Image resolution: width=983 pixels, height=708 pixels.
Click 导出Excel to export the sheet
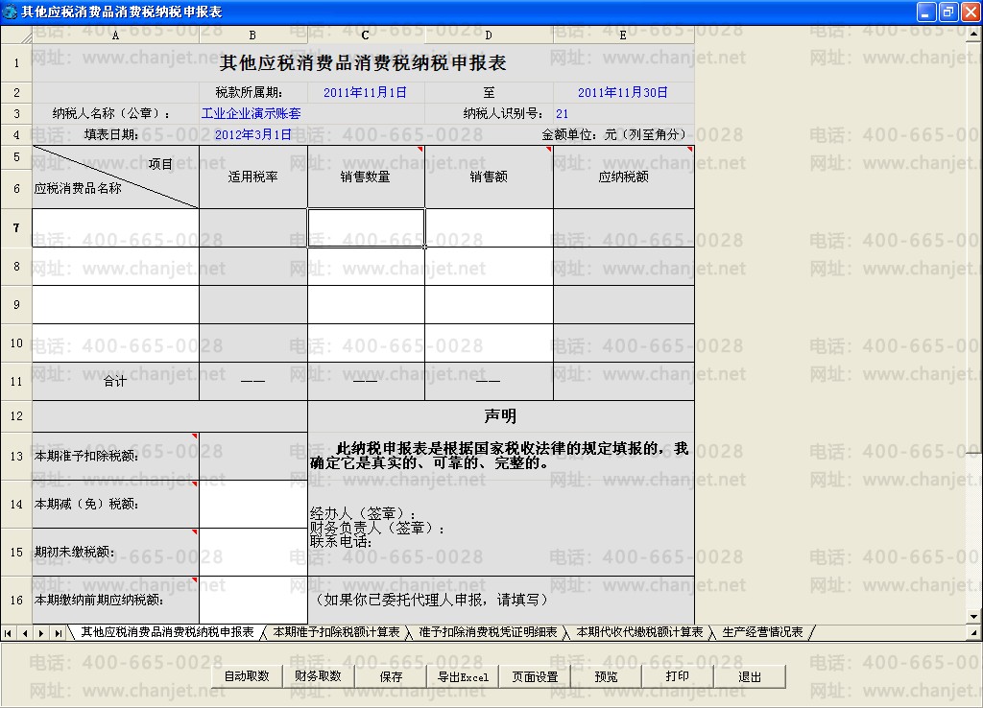point(463,676)
